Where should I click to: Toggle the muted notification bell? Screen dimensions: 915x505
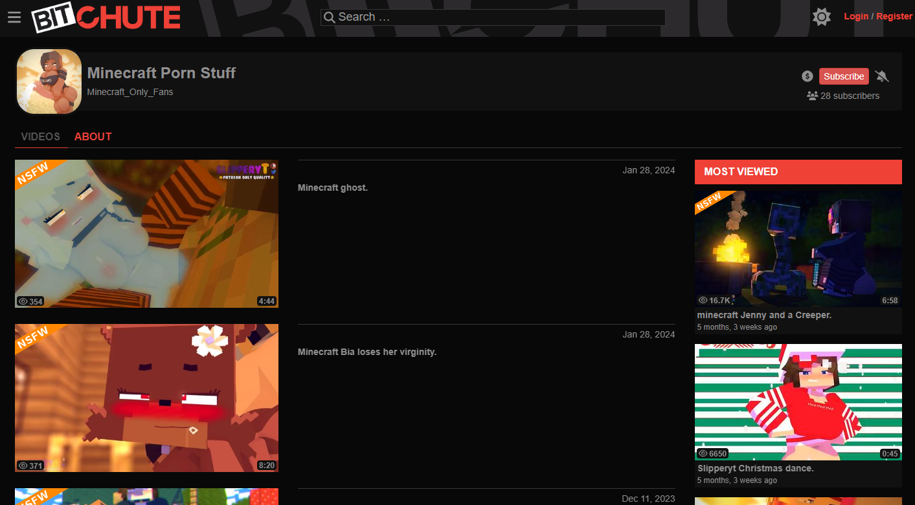(882, 76)
